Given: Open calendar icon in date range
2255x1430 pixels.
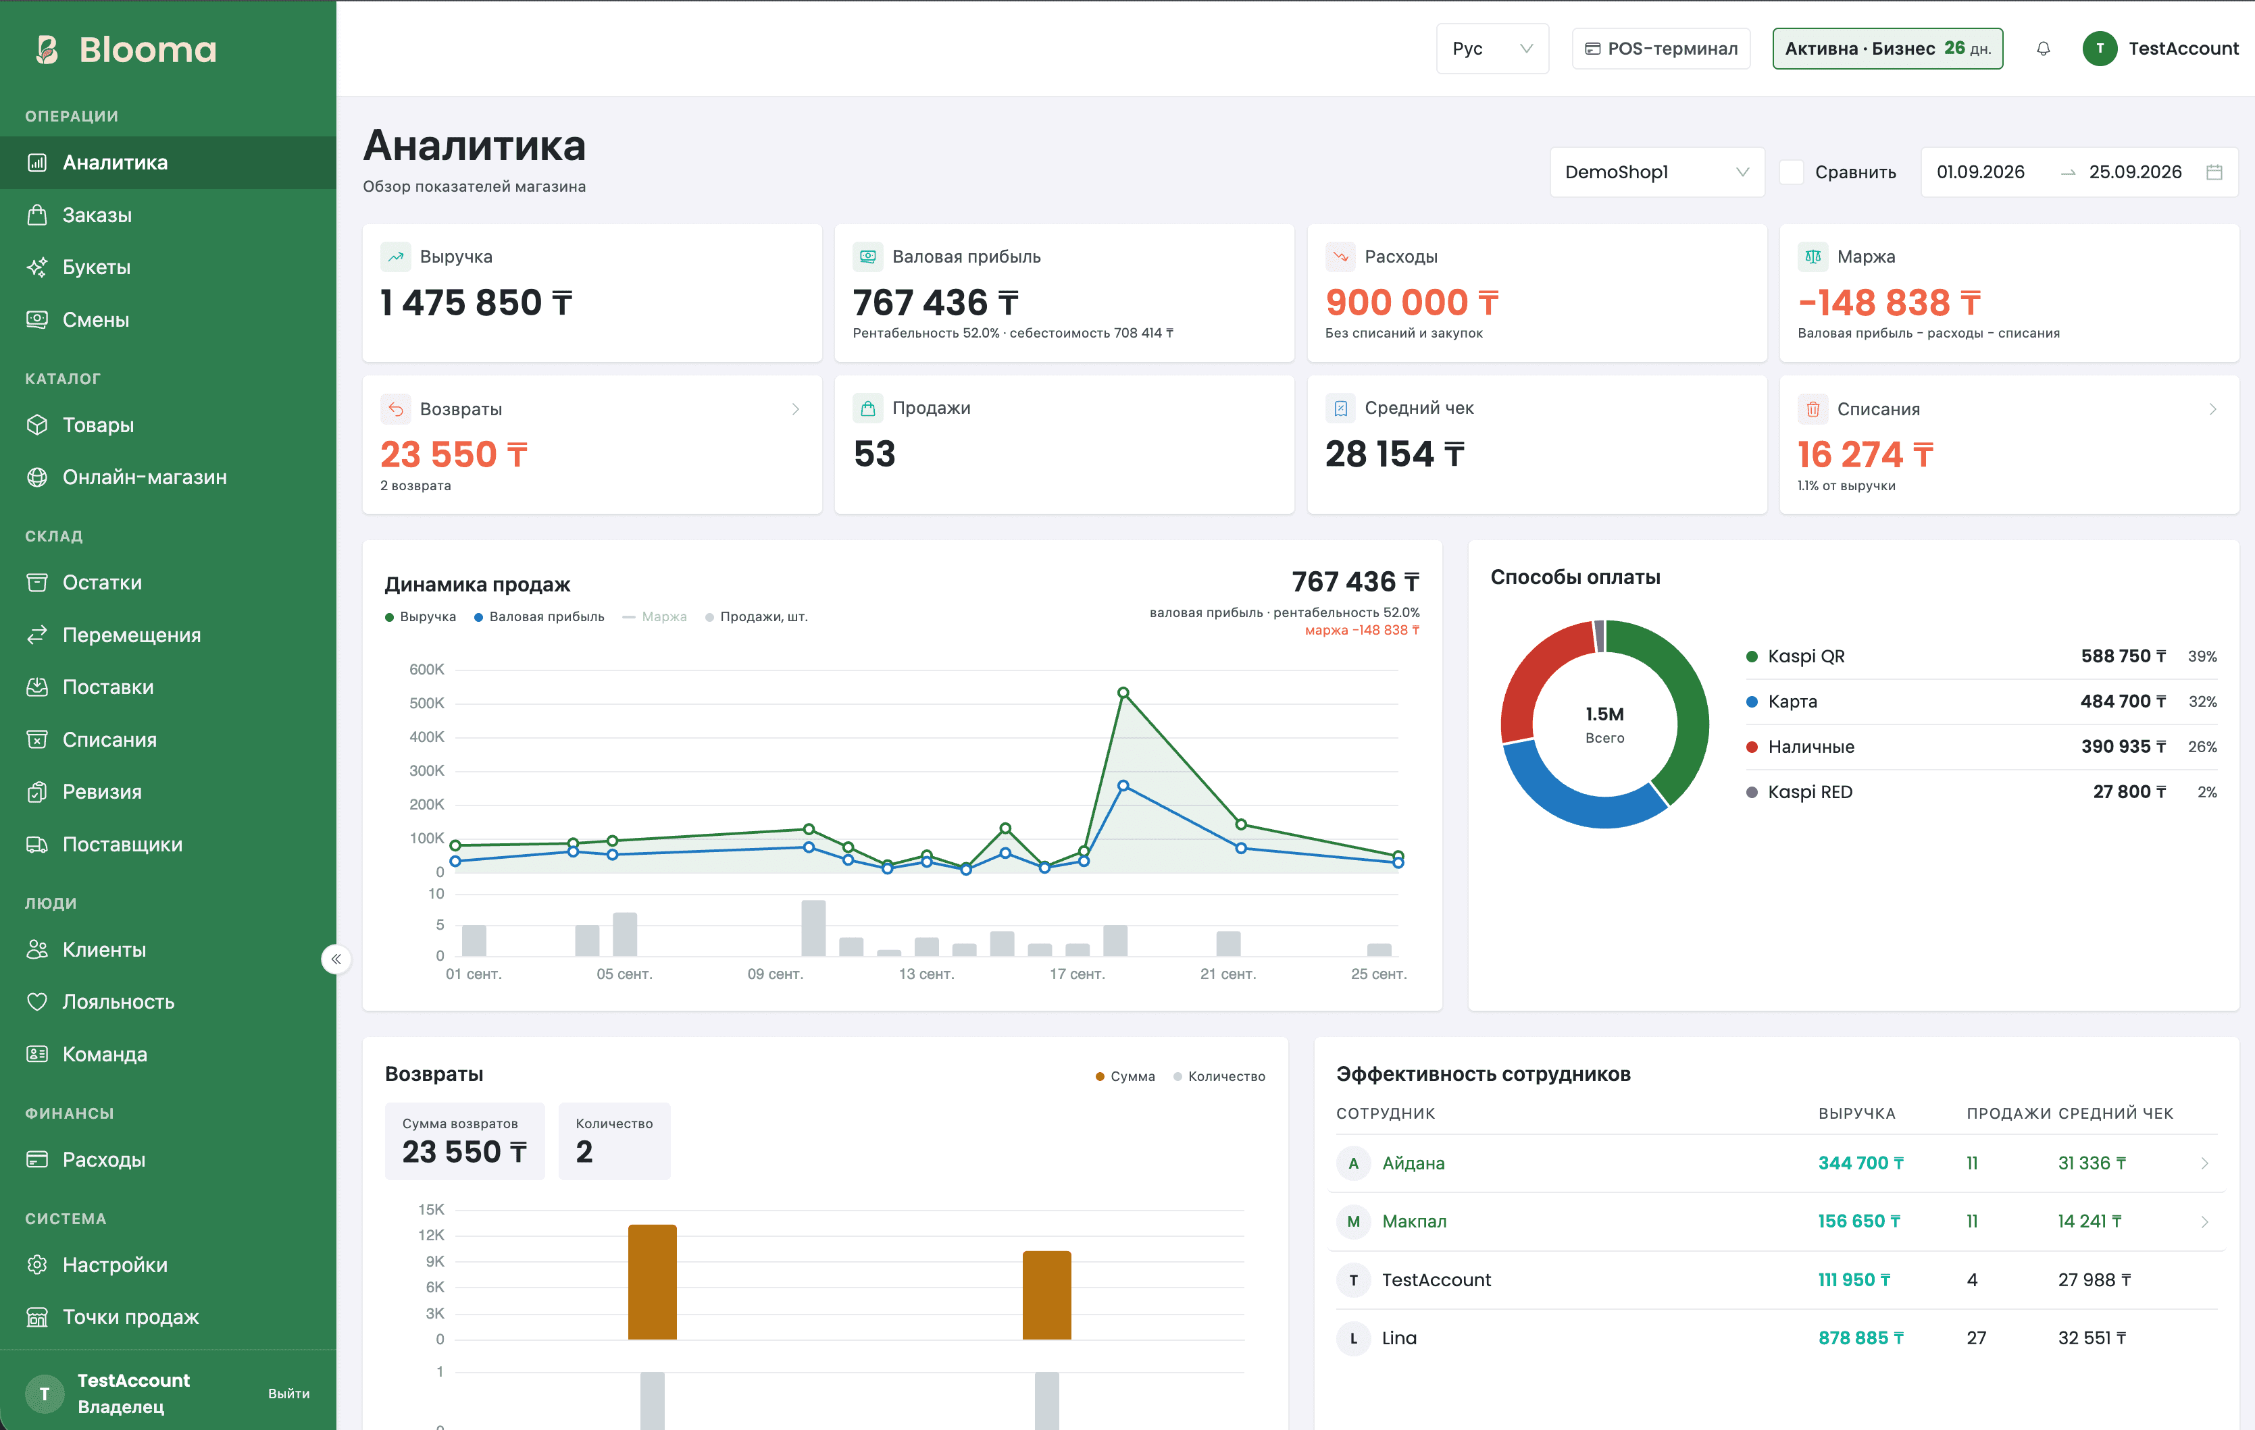Looking at the screenshot, I should (x=2214, y=172).
